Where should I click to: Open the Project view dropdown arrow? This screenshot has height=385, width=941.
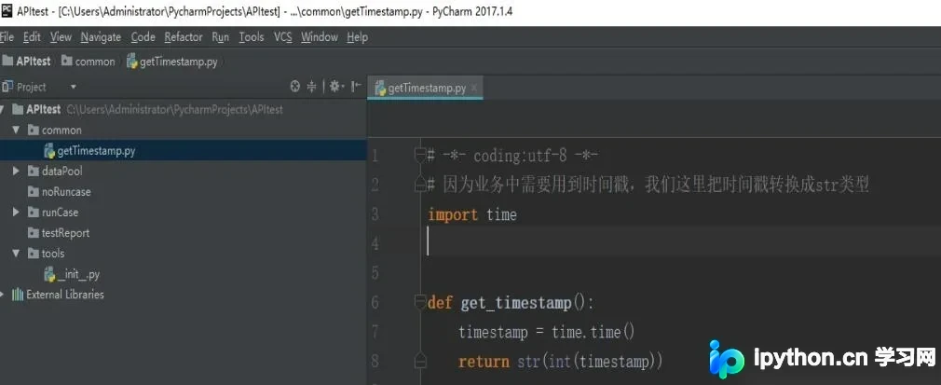pos(74,87)
